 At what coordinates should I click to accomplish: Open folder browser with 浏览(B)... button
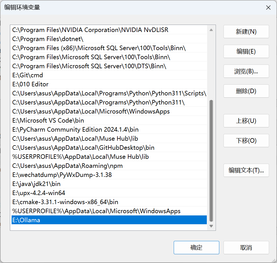tap(246, 71)
